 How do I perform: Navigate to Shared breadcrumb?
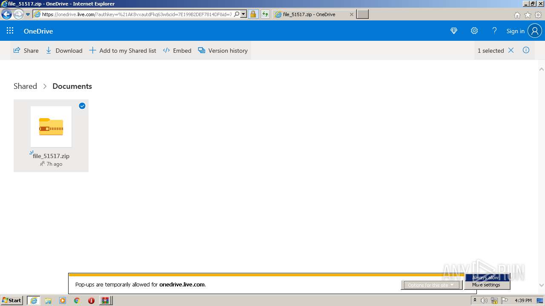tap(25, 86)
